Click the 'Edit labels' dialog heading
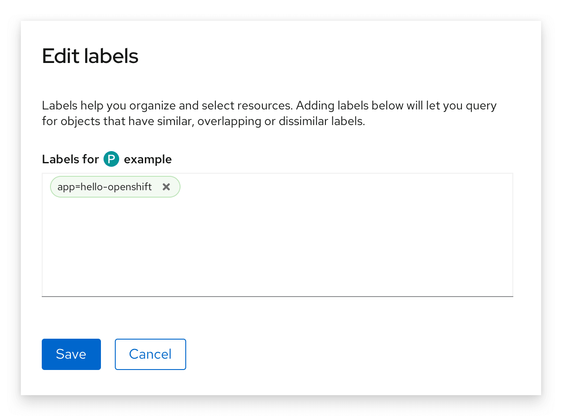562x416 pixels. [x=90, y=56]
